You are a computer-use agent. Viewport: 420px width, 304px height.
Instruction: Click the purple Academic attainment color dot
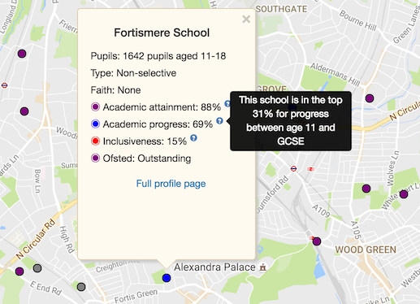click(x=95, y=107)
